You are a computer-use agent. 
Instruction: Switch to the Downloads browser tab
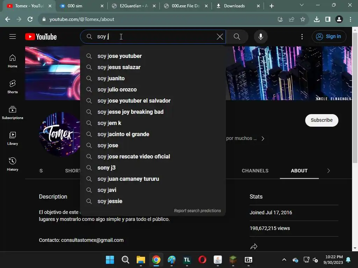[238, 6]
